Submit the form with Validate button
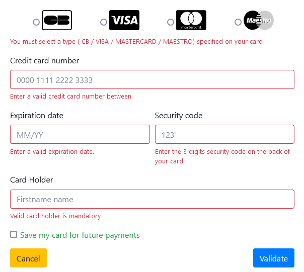The height and width of the screenshot is (272, 304). tap(273, 258)
